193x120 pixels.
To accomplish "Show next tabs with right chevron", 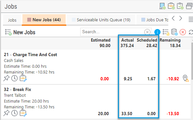I will [181, 18].
